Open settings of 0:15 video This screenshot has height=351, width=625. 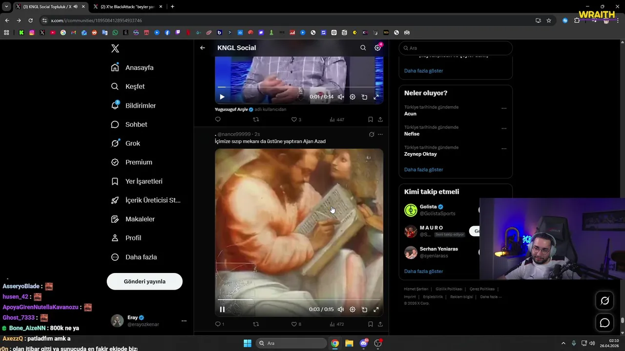353,309
